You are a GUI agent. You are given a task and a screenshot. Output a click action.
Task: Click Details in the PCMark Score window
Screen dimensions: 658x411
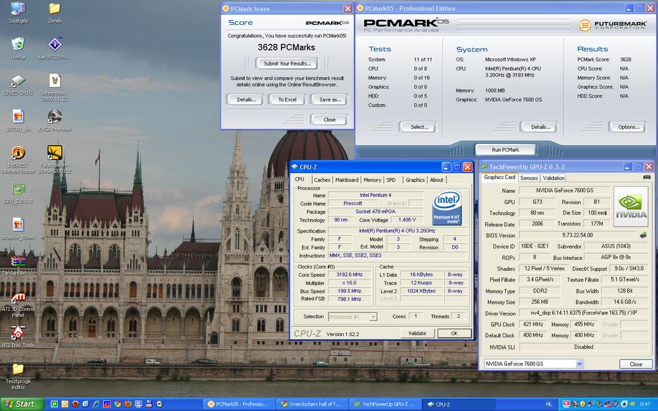click(246, 100)
